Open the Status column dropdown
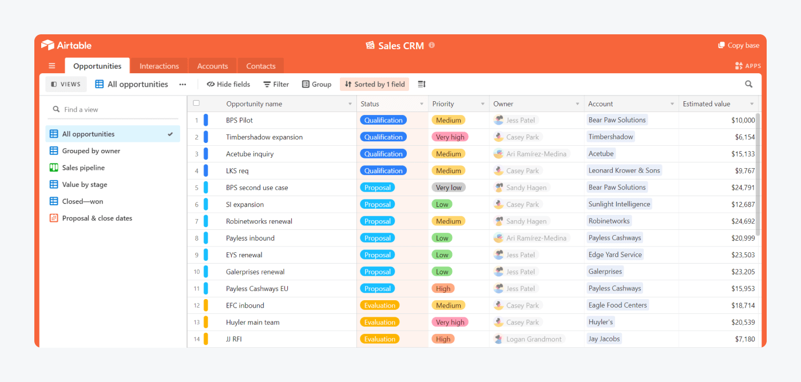This screenshot has width=801, height=382. coord(422,104)
